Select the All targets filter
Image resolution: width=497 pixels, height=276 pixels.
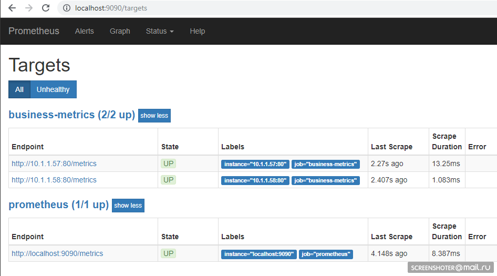point(19,89)
